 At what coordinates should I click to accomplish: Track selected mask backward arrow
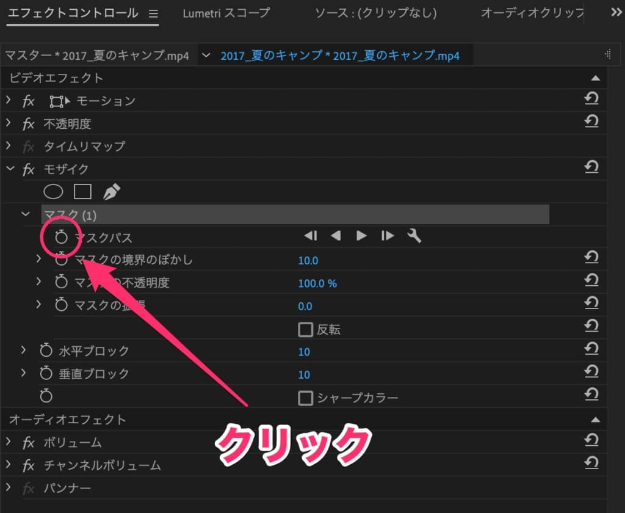335,236
